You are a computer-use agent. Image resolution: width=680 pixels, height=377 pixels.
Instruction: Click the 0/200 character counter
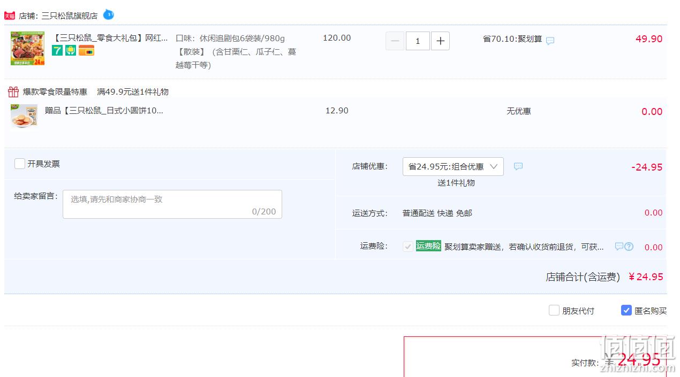click(x=264, y=212)
